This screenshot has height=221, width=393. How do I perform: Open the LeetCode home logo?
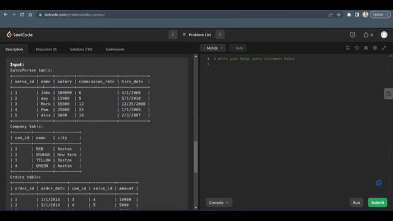(x=20, y=34)
